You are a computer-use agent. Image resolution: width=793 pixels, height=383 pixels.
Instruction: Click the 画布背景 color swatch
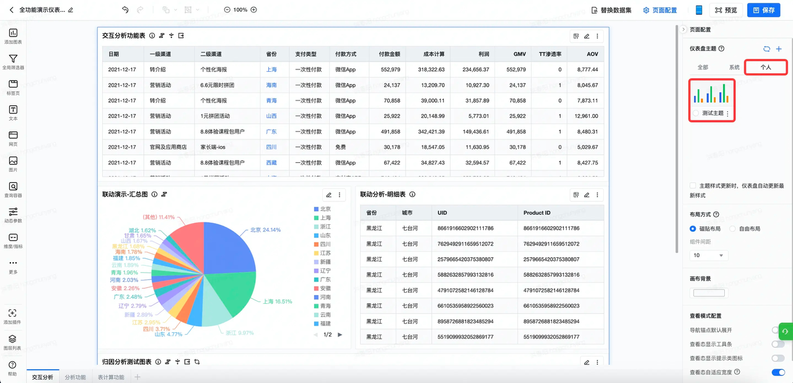[709, 293]
